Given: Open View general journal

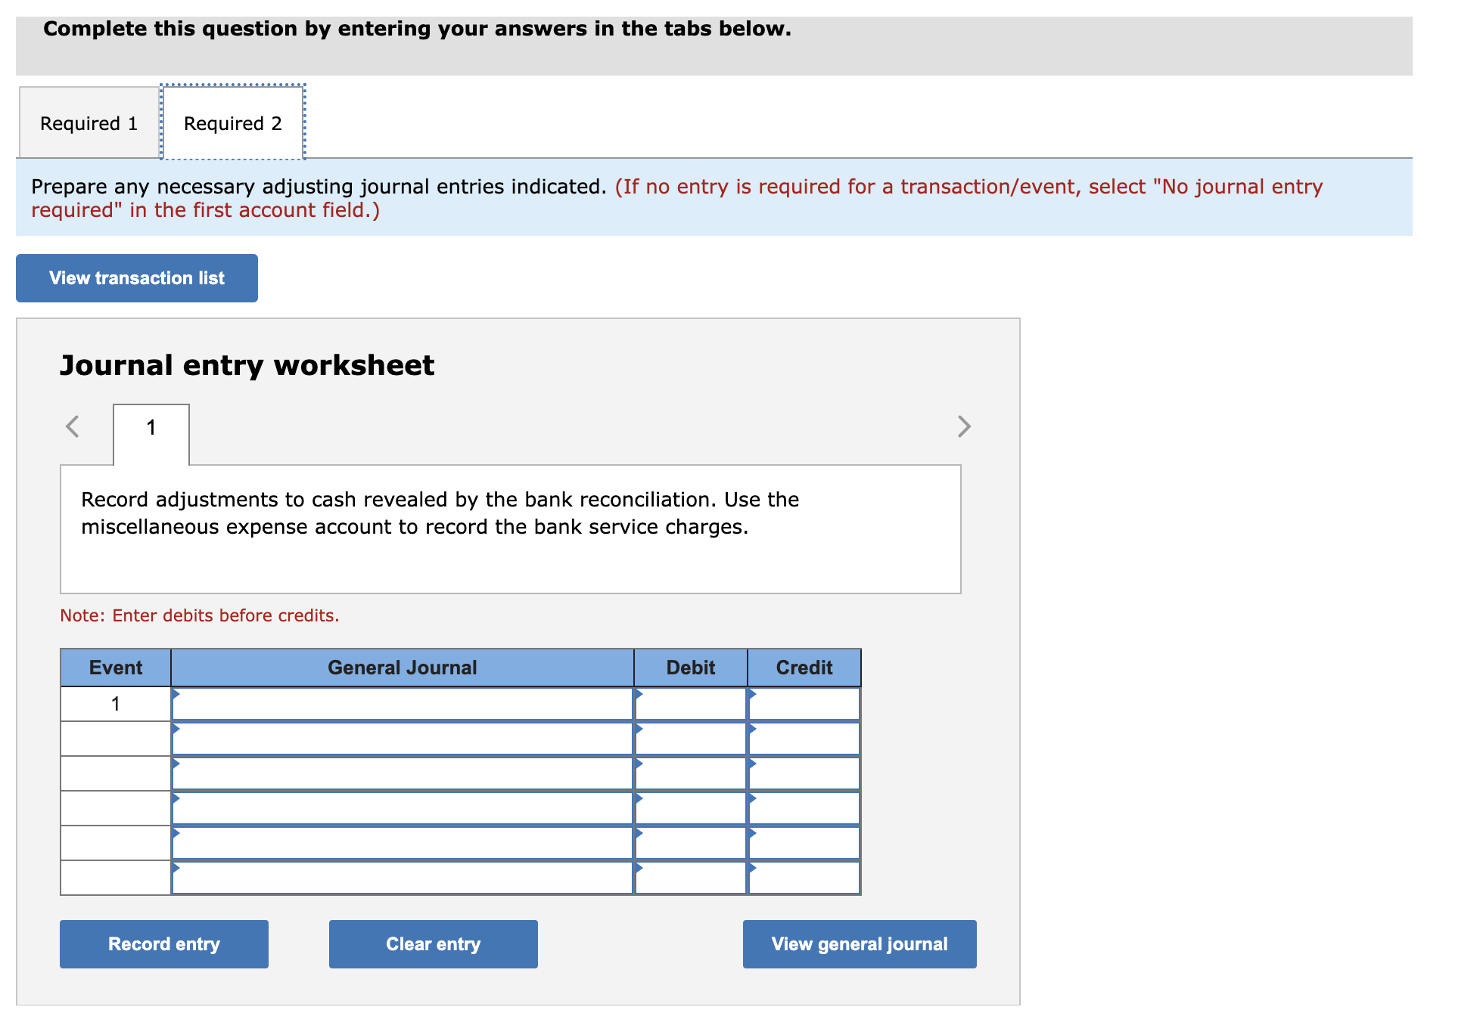Looking at the screenshot, I should 859,944.
